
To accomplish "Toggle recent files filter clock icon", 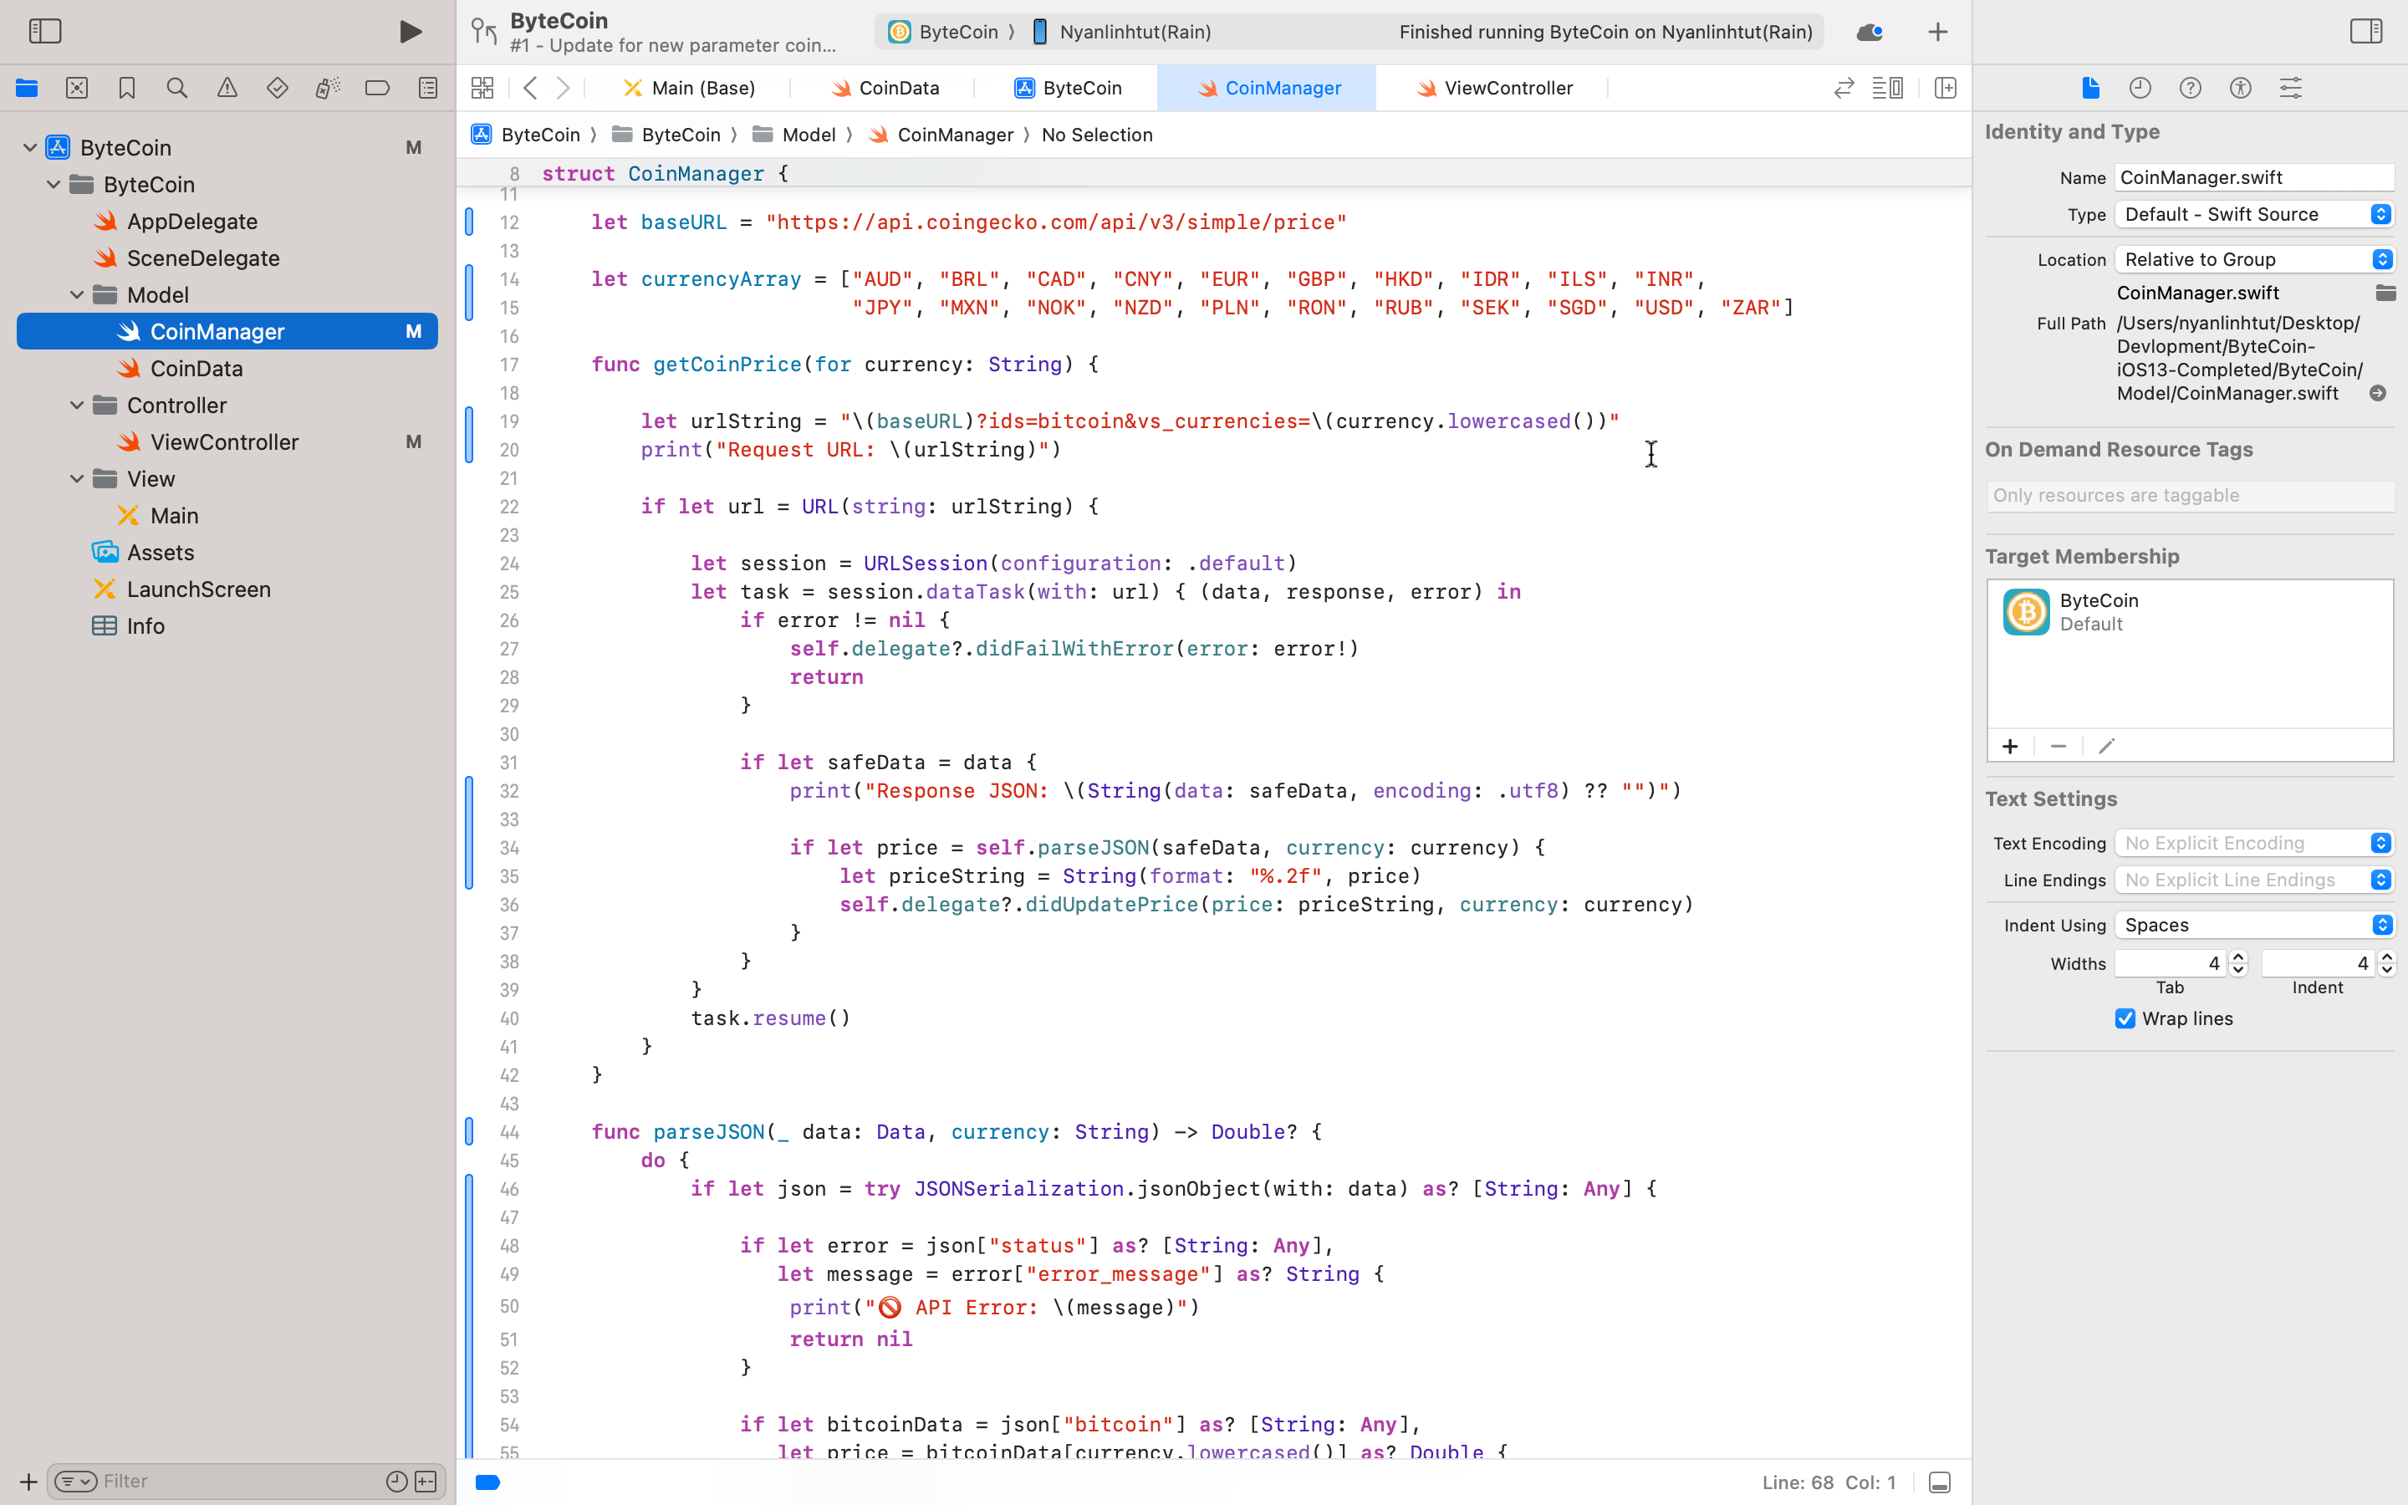I will [396, 1481].
